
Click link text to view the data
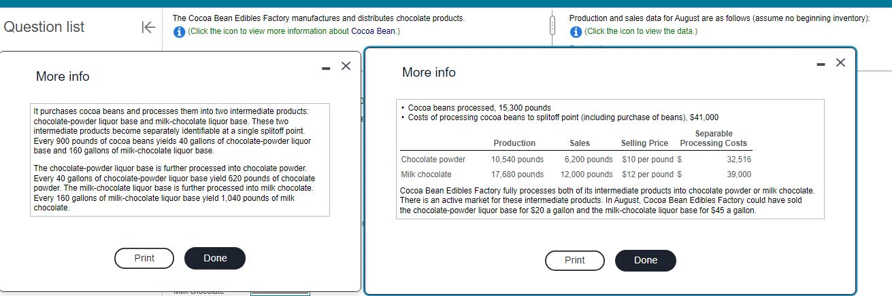(640, 31)
